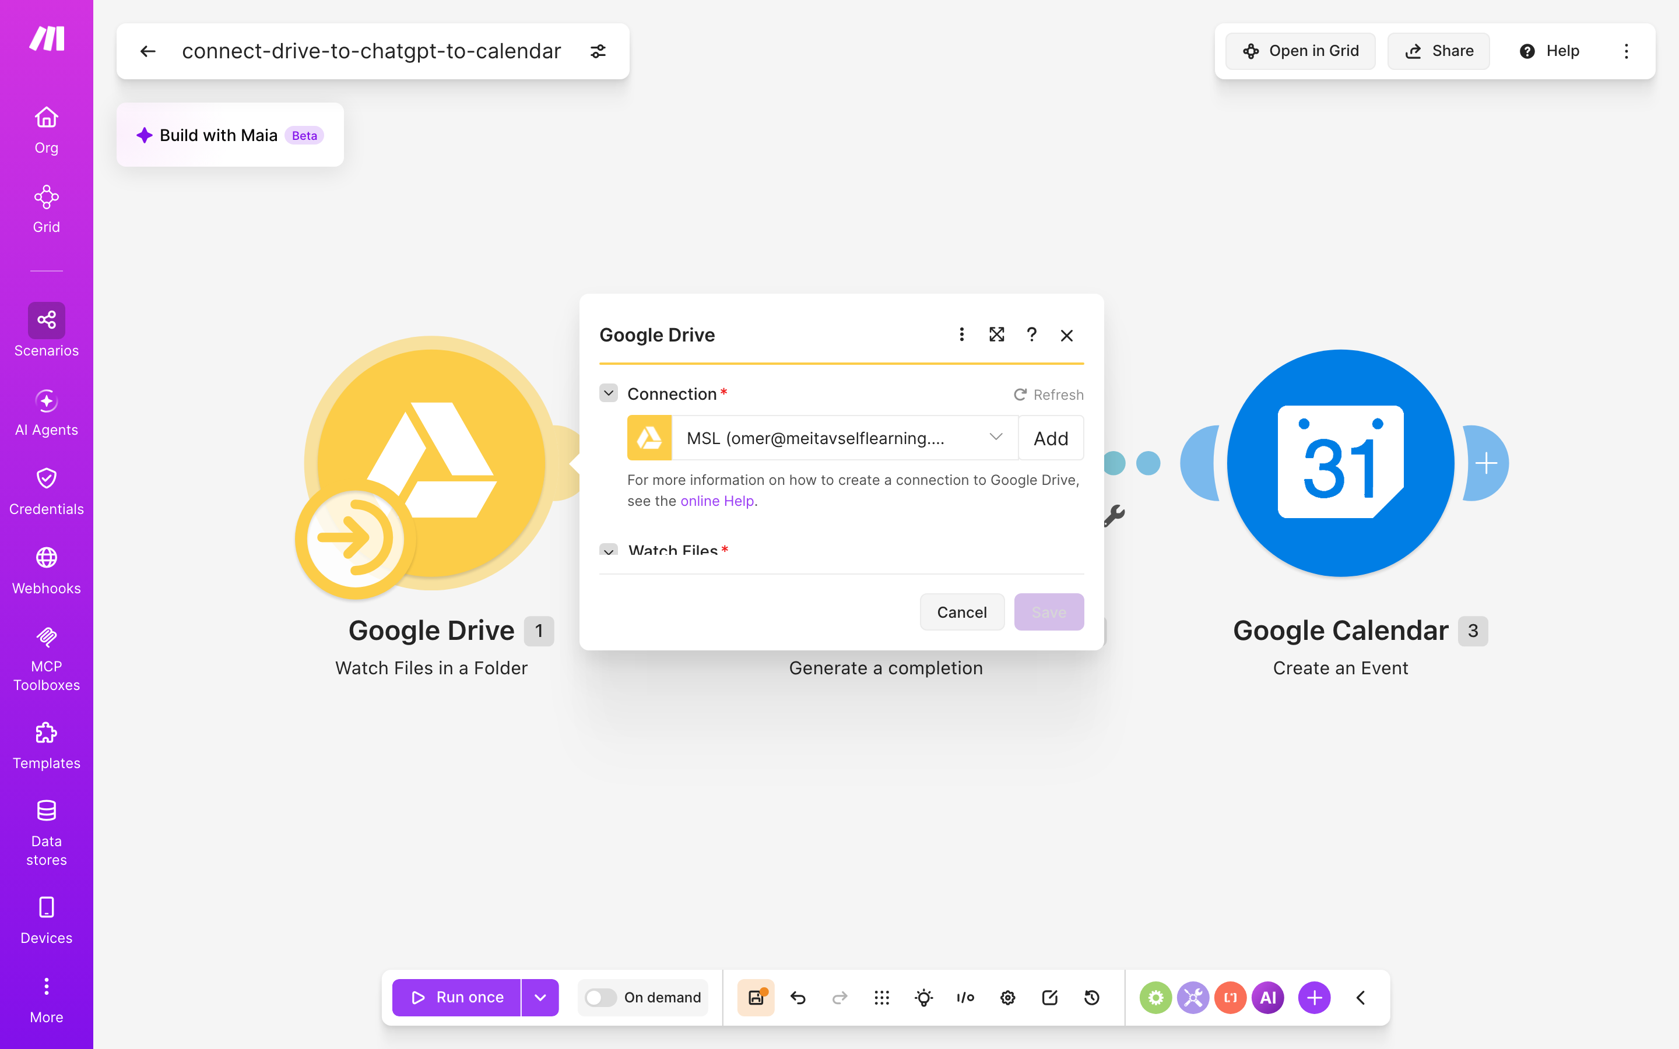Screen dimensions: 1679x1049
Task: Open the Make logo home
Action: [x=47, y=38]
